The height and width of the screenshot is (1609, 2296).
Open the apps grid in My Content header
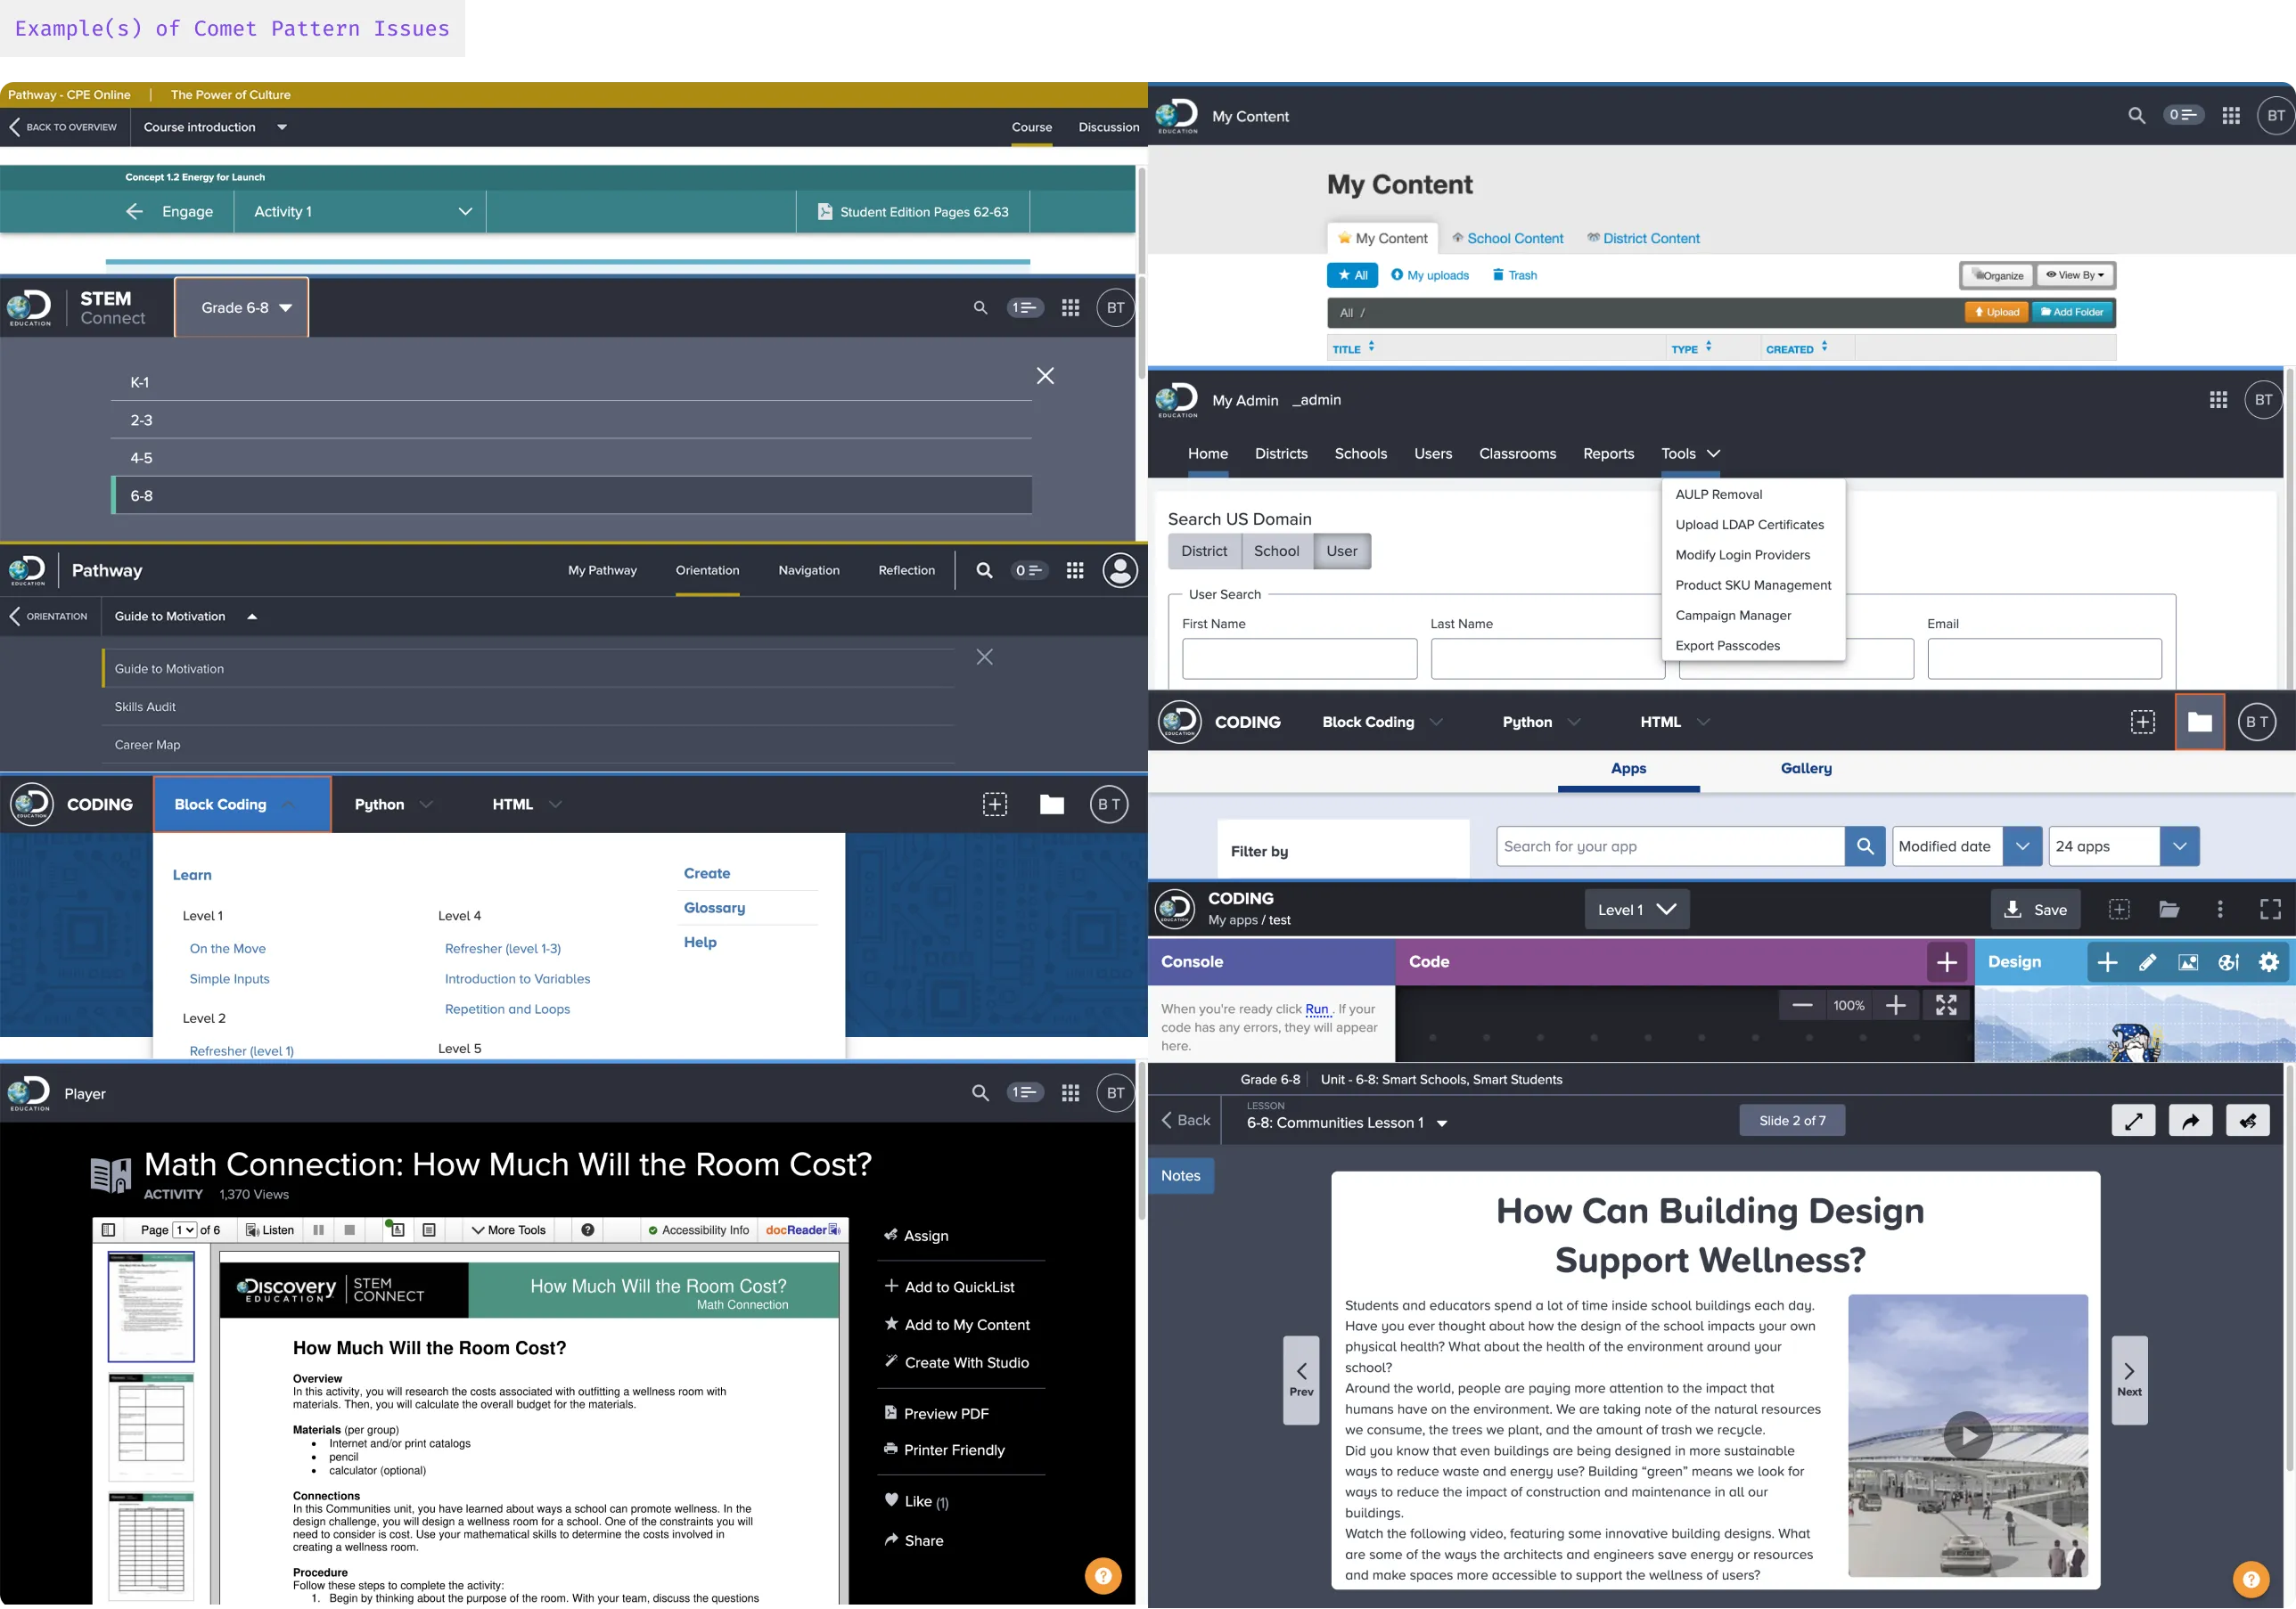[x=2230, y=115]
